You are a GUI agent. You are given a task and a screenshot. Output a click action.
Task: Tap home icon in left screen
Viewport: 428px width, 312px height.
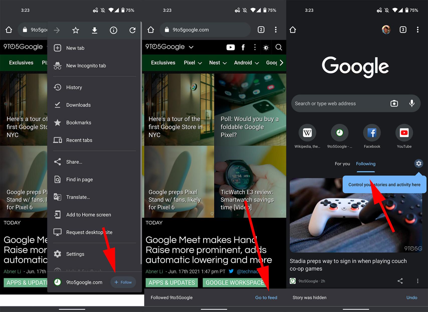pos(9,30)
